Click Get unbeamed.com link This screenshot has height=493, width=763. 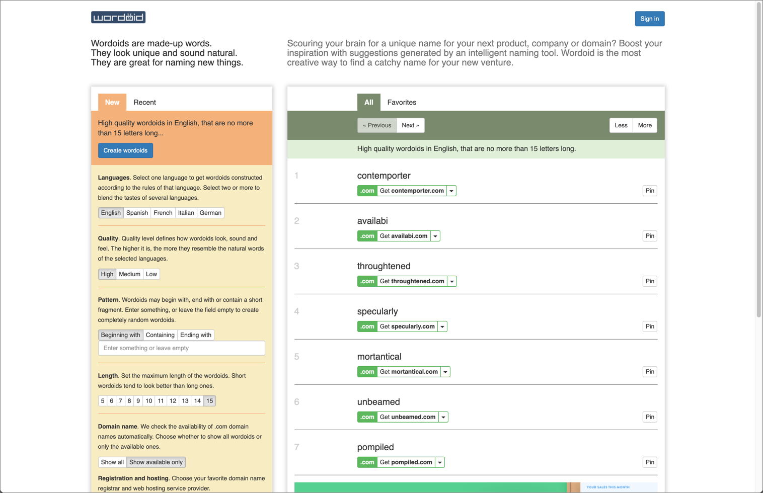(x=408, y=417)
